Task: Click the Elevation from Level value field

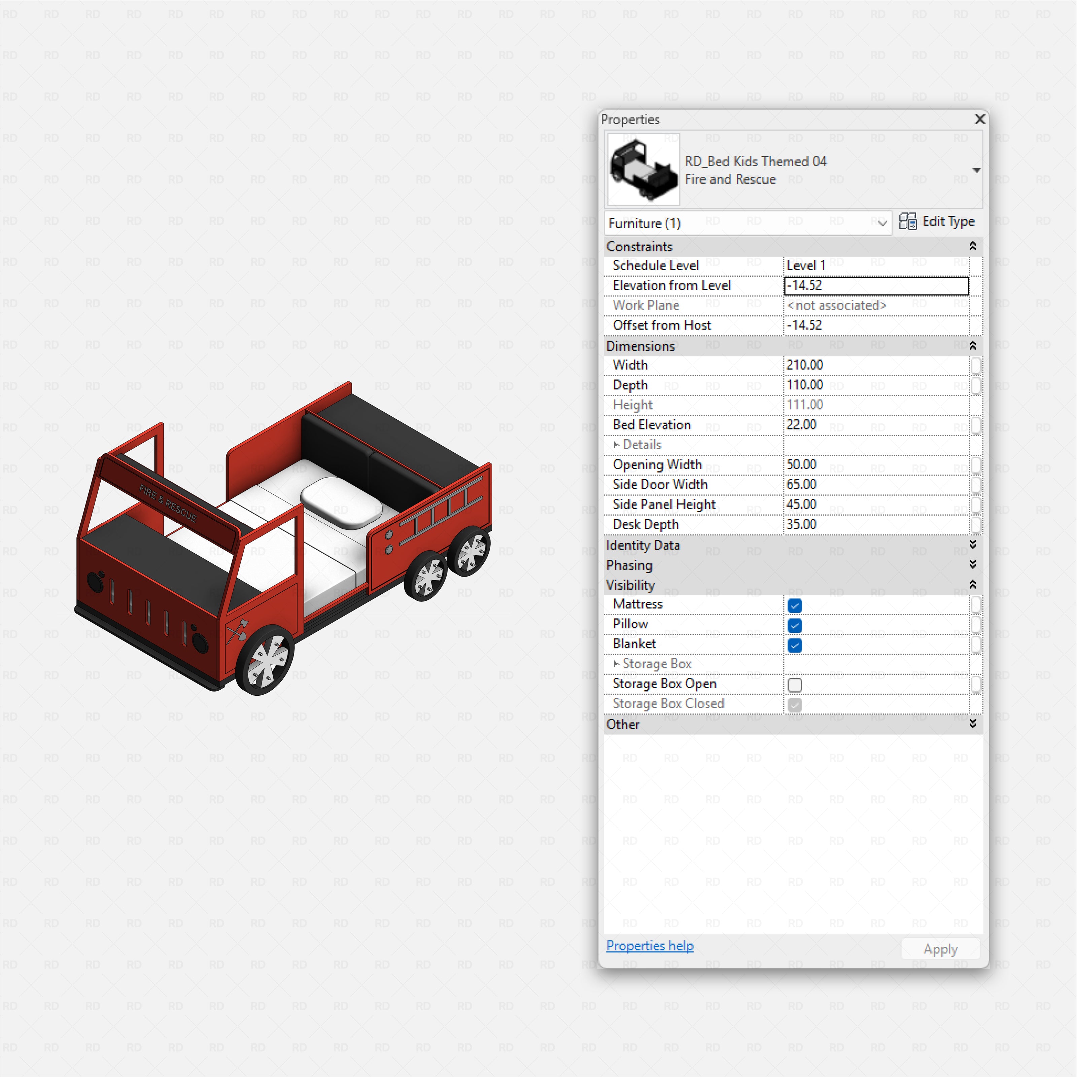Action: click(875, 285)
